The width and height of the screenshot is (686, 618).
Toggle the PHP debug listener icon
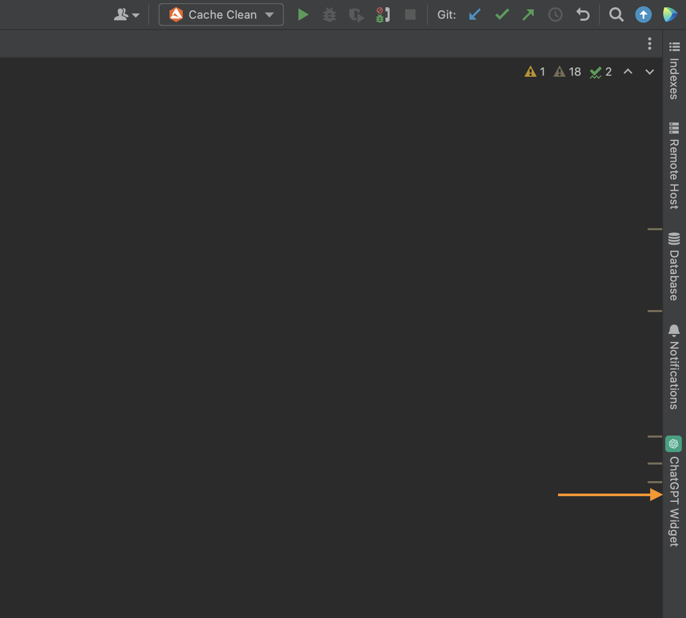click(x=383, y=15)
